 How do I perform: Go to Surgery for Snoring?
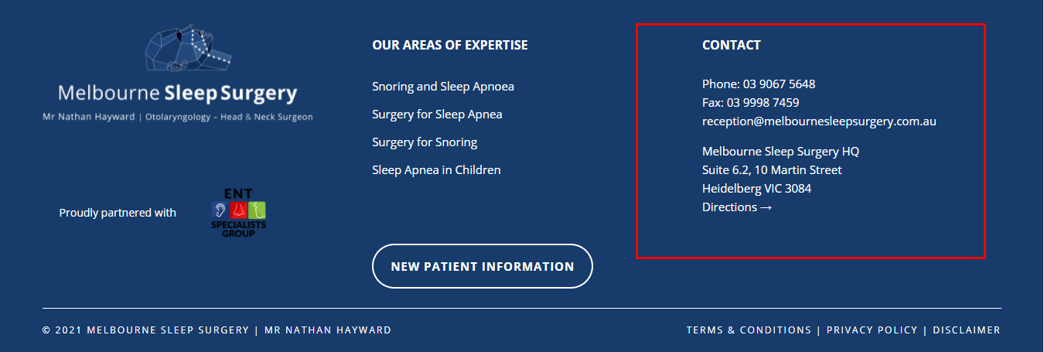pos(425,142)
